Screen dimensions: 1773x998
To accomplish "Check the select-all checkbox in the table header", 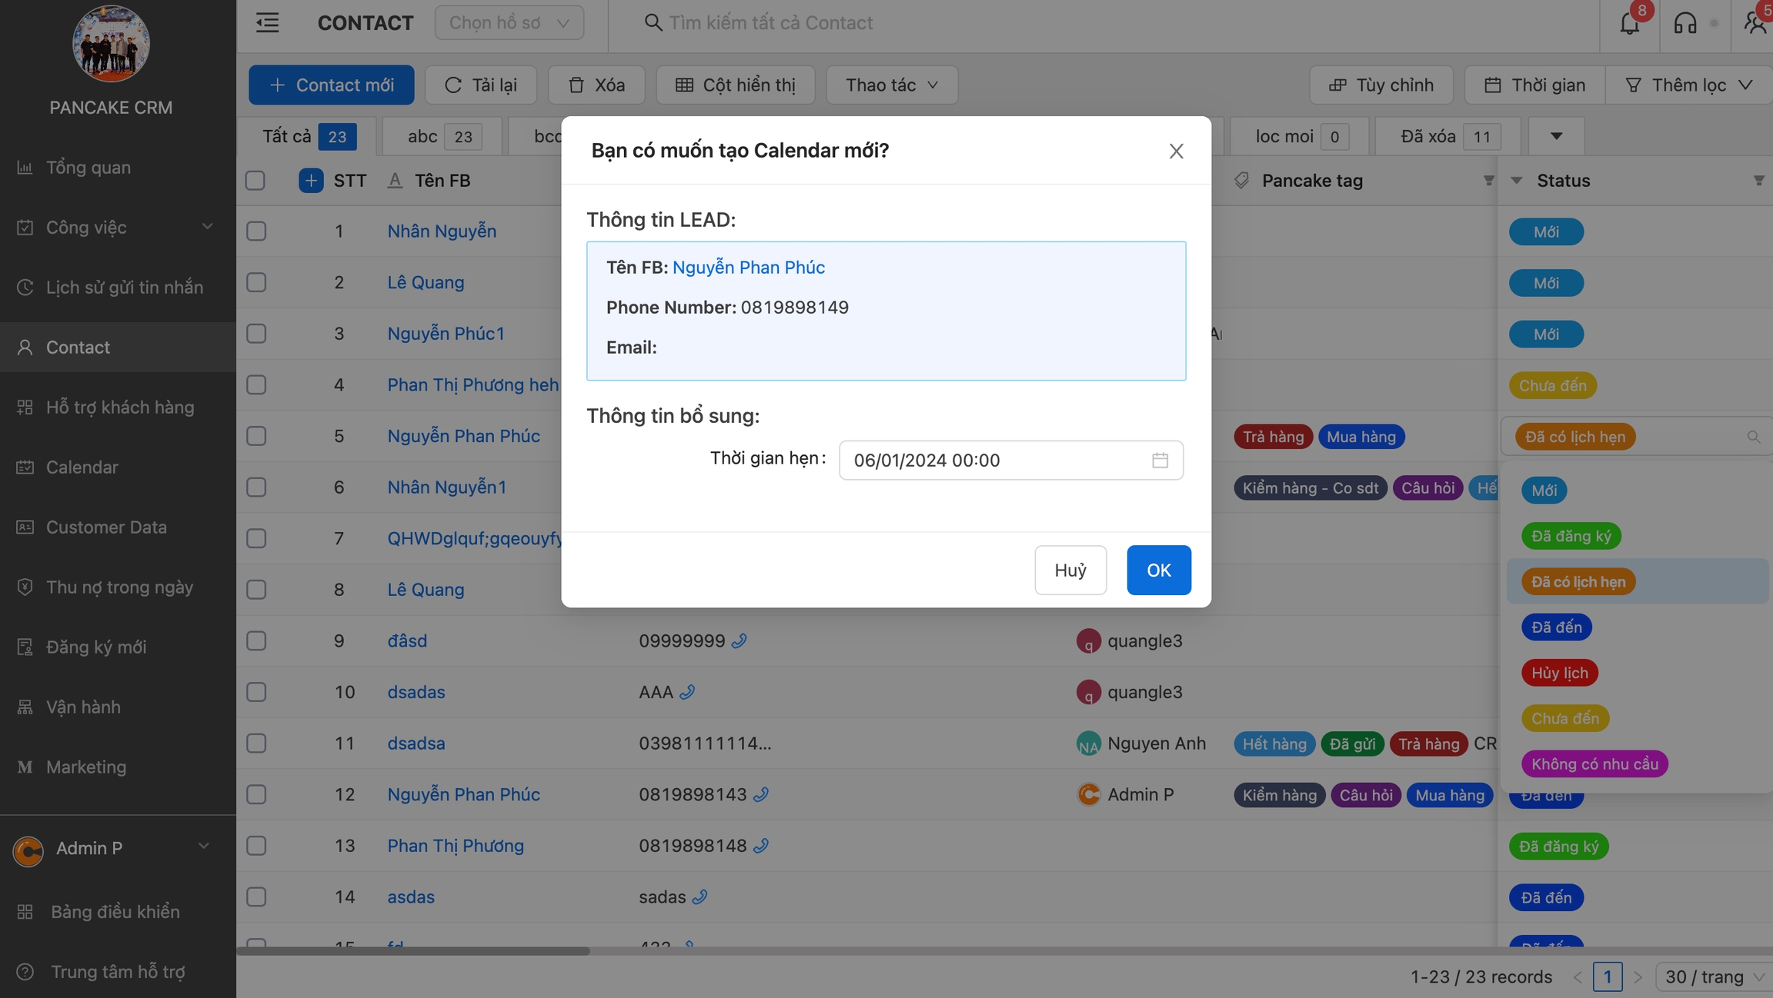I will coord(255,181).
